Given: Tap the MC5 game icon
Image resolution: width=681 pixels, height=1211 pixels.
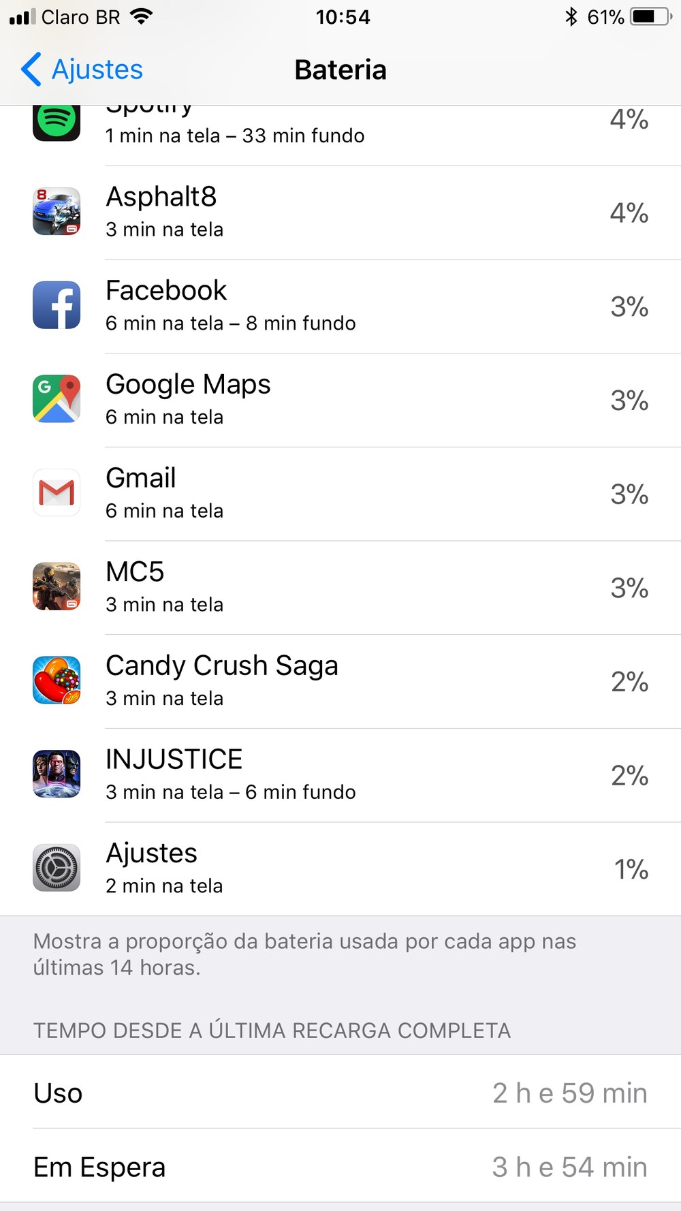Looking at the screenshot, I should click(x=57, y=586).
